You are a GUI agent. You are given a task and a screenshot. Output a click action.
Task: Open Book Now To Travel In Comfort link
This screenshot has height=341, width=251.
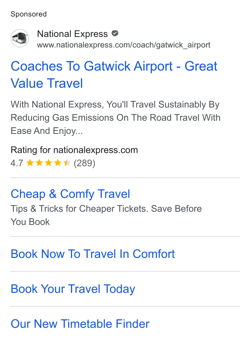click(x=93, y=254)
